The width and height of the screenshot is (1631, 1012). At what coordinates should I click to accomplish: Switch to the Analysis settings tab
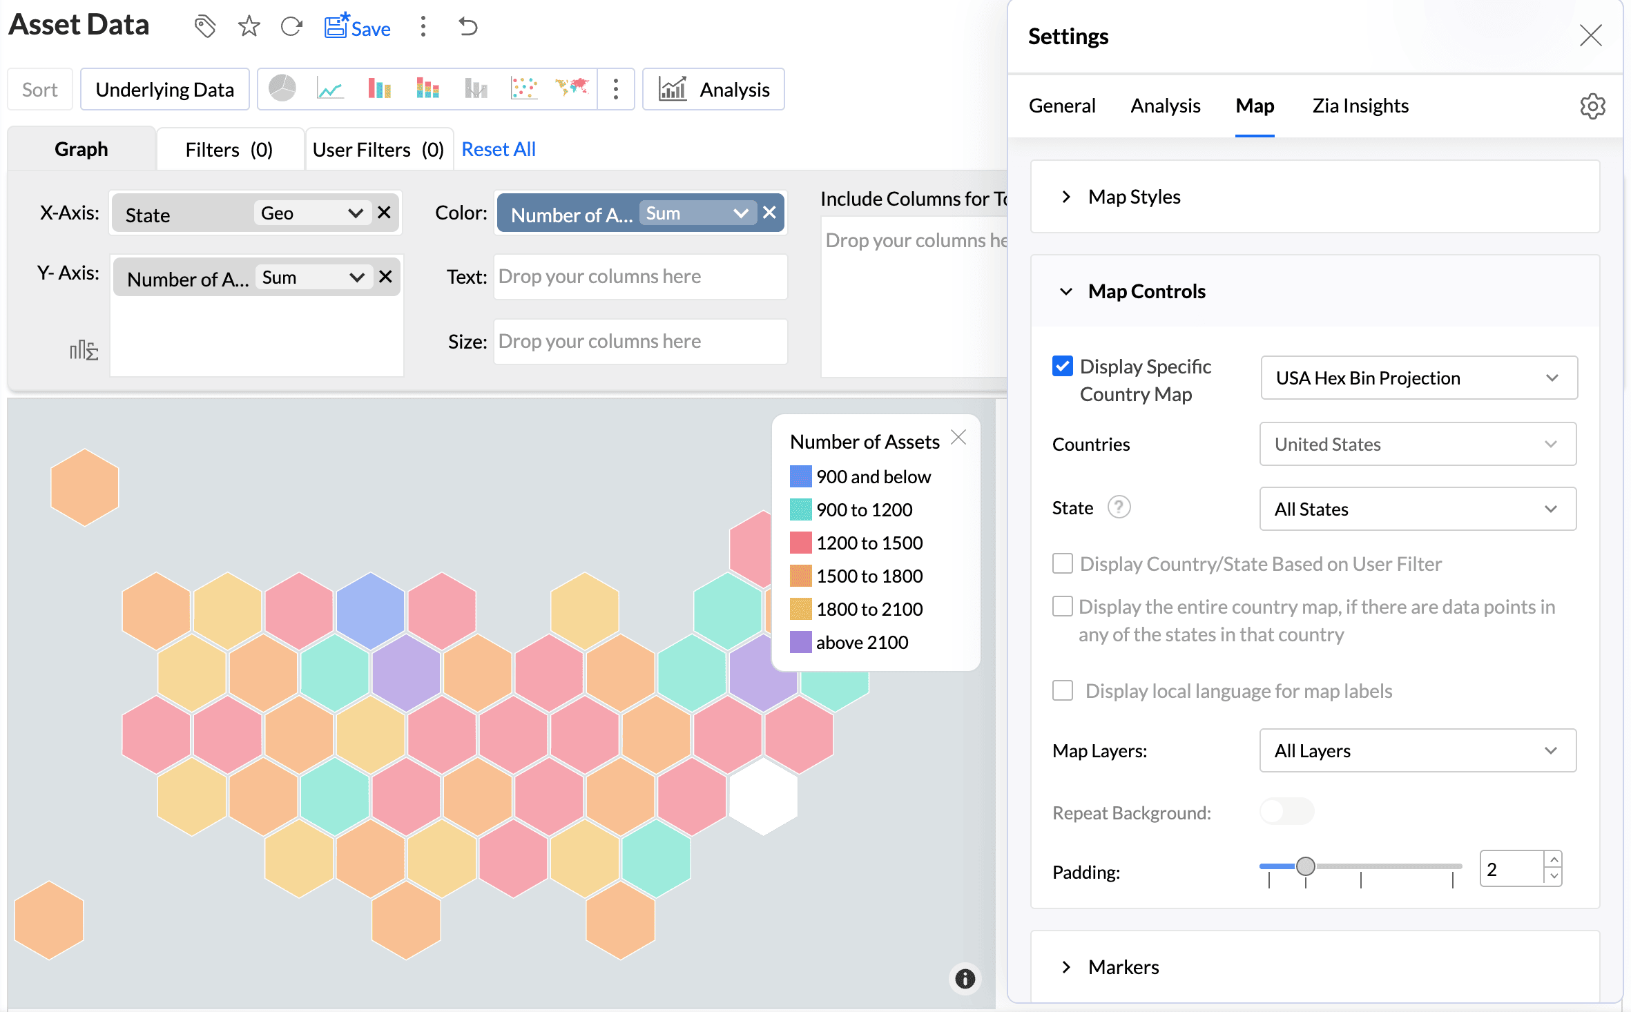coord(1165,106)
